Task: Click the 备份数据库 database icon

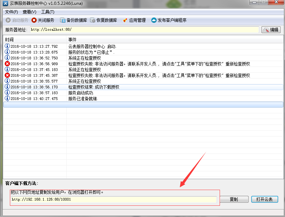Action: (63, 20)
